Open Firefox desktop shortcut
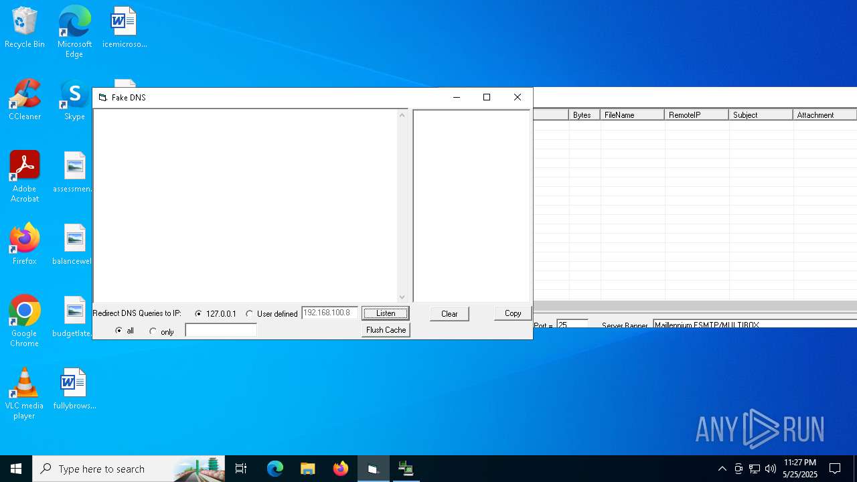The height and width of the screenshot is (482, 857). [25, 244]
